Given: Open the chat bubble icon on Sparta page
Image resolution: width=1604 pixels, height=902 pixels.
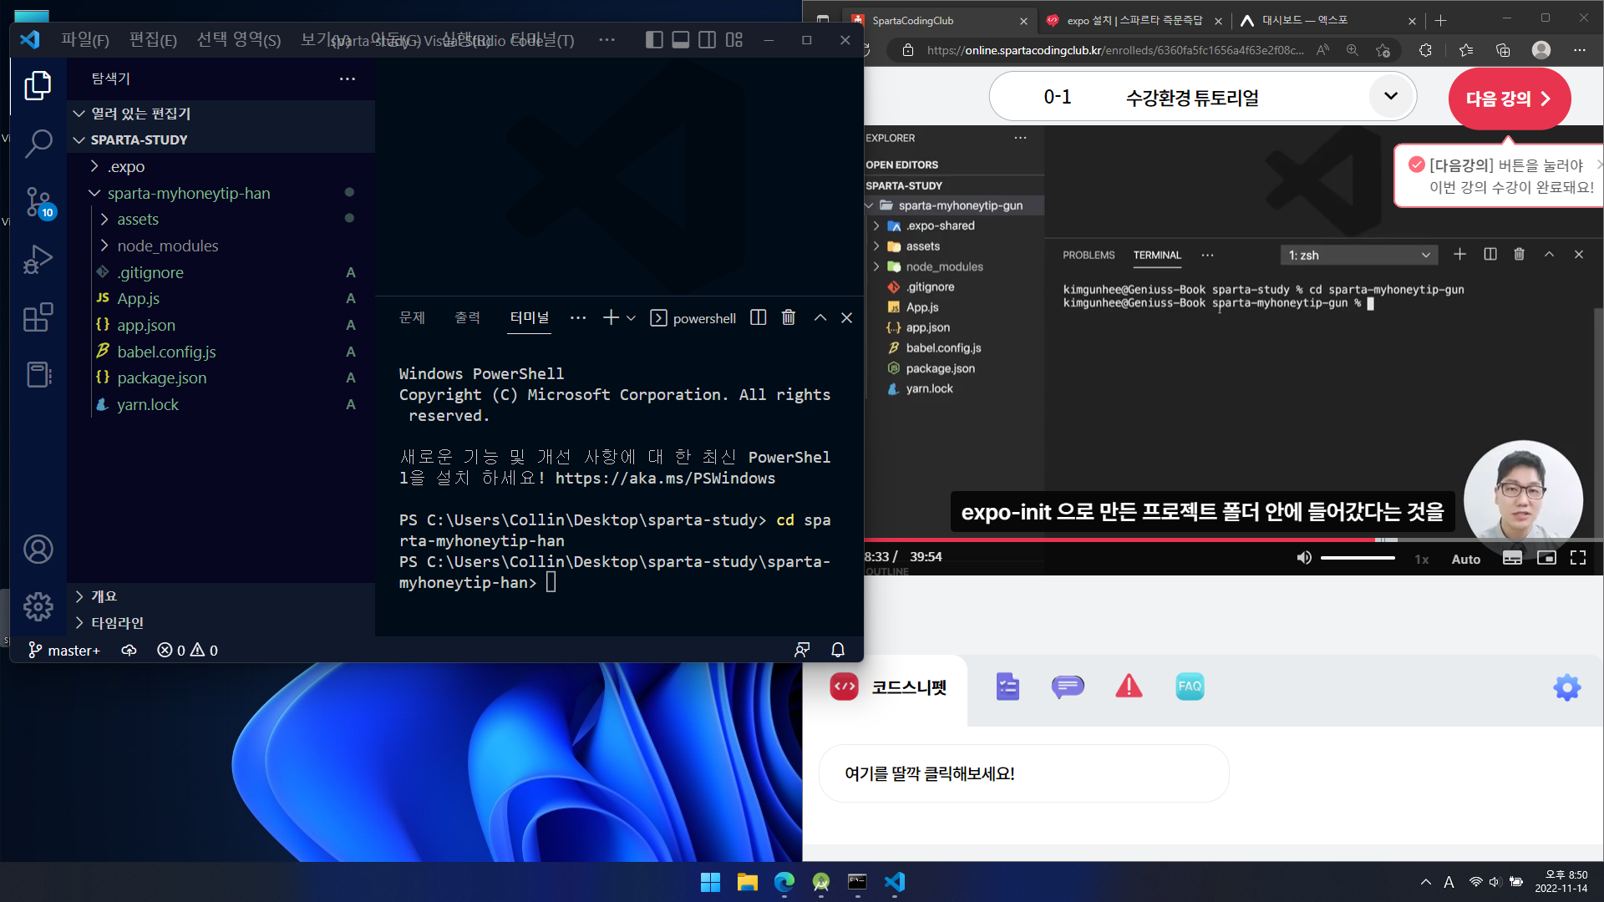Looking at the screenshot, I should coord(1068,687).
